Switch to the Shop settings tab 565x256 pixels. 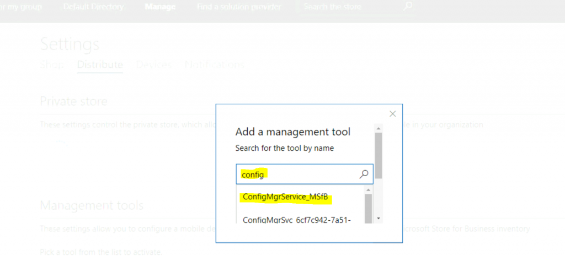click(x=52, y=64)
